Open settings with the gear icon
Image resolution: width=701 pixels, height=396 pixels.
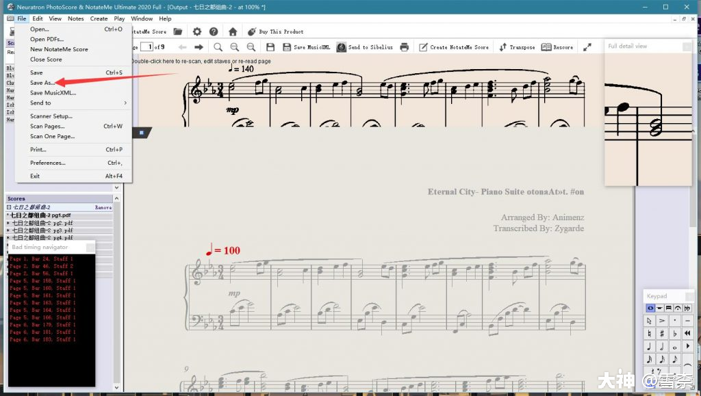(197, 31)
